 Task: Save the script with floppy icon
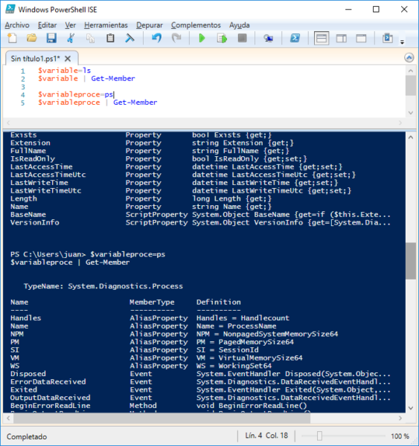(x=51, y=38)
